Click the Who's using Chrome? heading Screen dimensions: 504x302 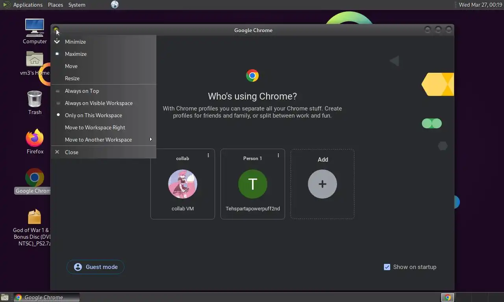coord(252,96)
